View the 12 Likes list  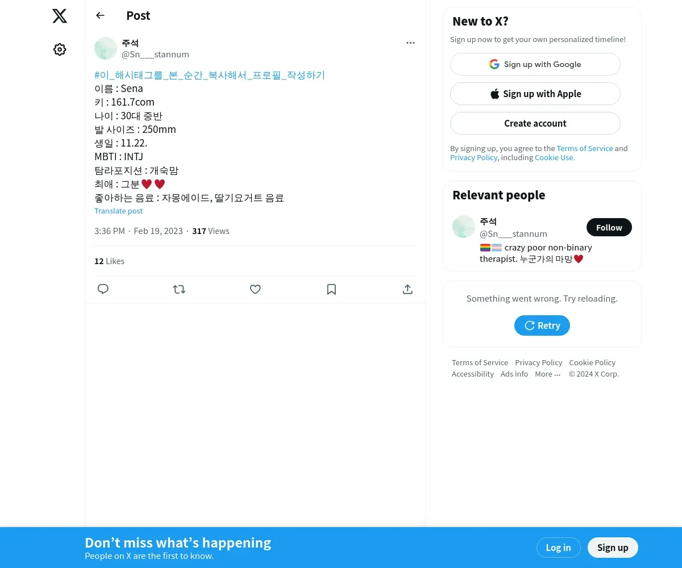(x=109, y=261)
